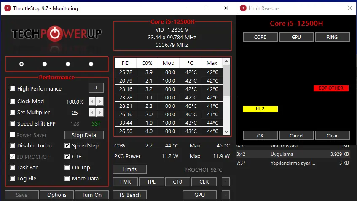Image resolution: width=357 pixels, height=201 pixels.
Task: Click the 28.21 FID cell
Action: click(126, 106)
